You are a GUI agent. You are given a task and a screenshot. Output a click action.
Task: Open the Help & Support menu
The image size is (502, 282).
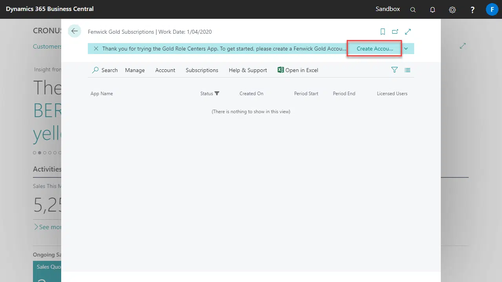point(248,70)
